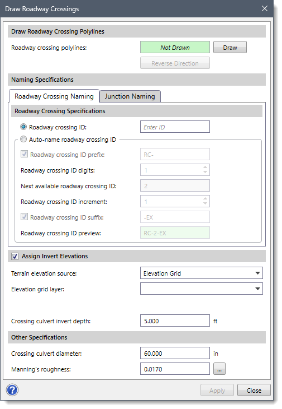Uncheck the Assign Invert Elevations checkbox

[x=15, y=256]
